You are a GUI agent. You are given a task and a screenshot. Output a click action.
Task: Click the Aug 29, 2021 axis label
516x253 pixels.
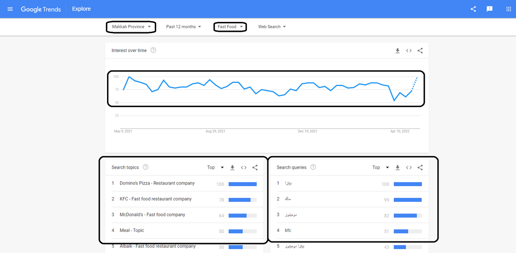point(215,131)
